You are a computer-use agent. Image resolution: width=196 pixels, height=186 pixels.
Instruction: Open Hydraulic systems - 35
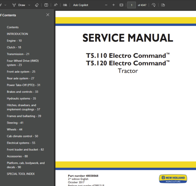coord(21,99)
